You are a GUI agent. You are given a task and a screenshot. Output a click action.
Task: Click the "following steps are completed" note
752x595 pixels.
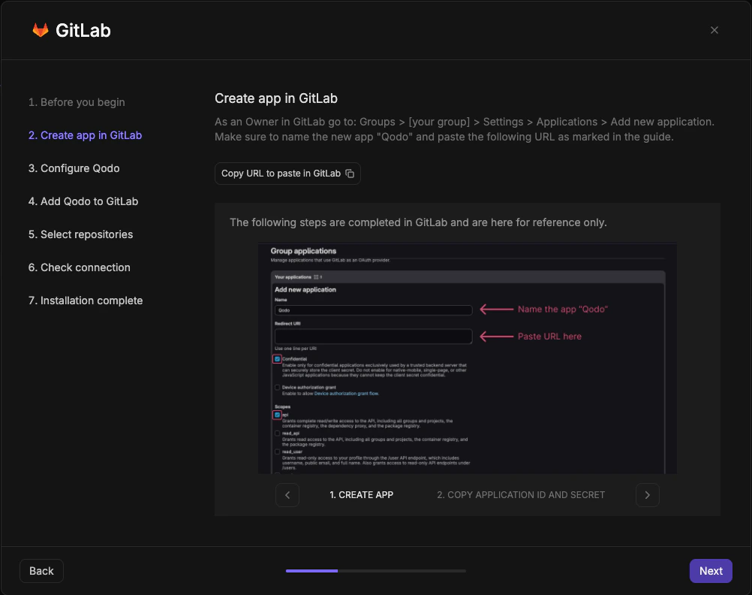[x=418, y=223]
